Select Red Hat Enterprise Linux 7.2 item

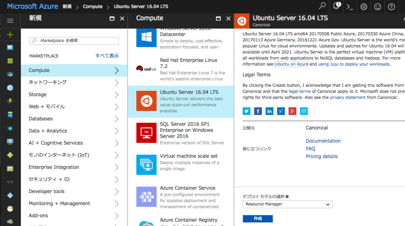[x=181, y=69]
